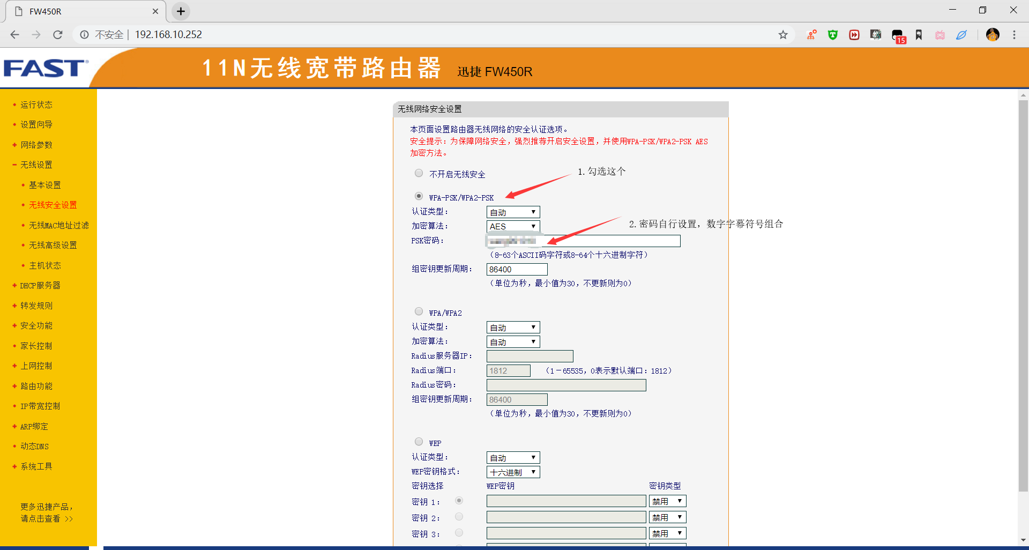Open the browser three-dot menu
Viewport: 1029px width, 550px height.
[1013, 34]
